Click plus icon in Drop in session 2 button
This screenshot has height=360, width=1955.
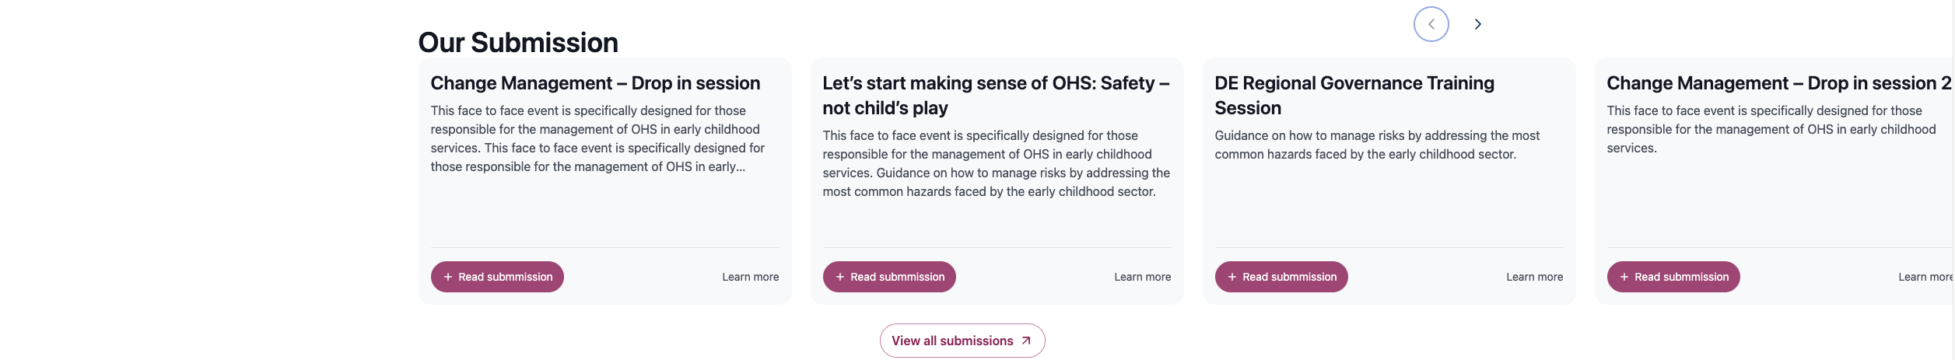pyautogui.click(x=1624, y=277)
